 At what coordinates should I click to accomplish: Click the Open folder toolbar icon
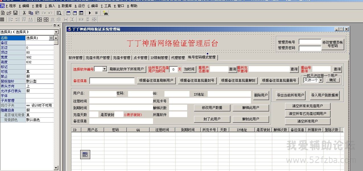coord(9,13)
